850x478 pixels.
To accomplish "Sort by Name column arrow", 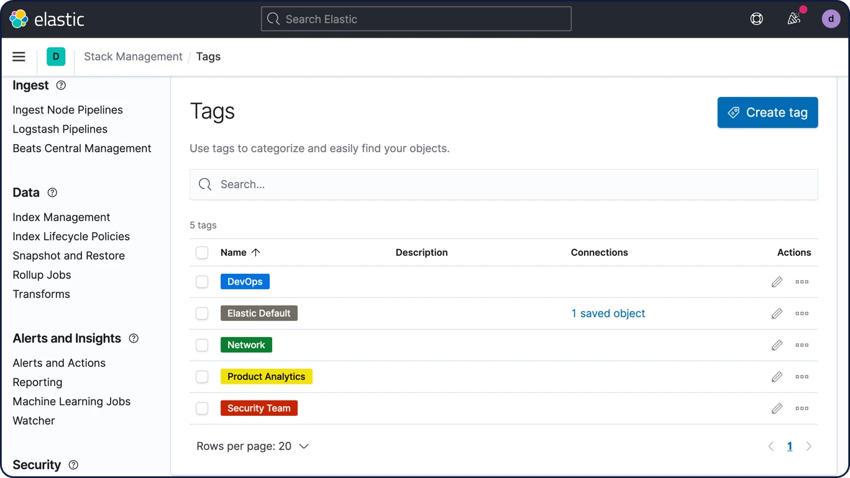I will point(255,253).
